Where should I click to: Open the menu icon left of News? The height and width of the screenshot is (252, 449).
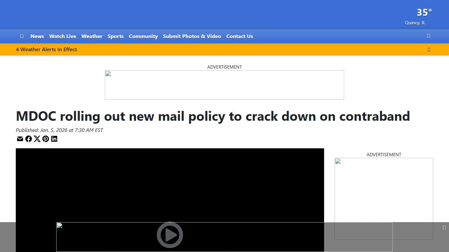22,36
